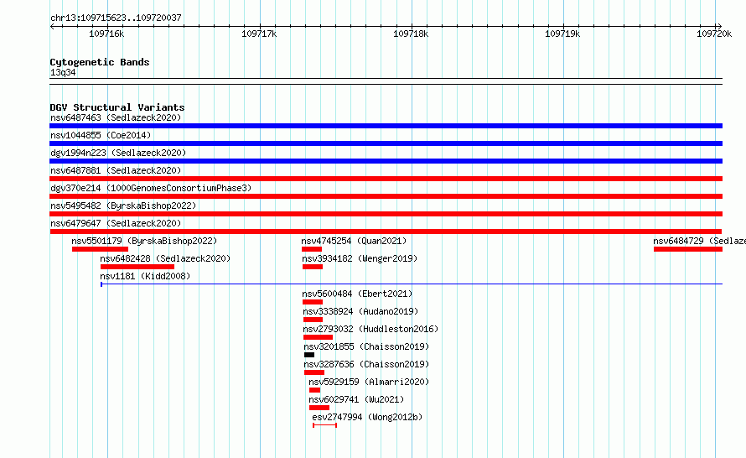Click the red bar under nsv6487881
The image size is (746, 458).
tap(386, 179)
